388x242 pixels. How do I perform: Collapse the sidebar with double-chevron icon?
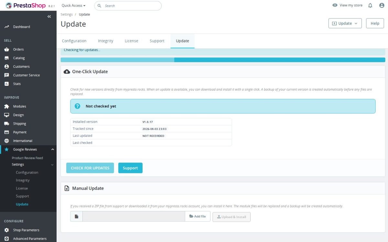49,16
